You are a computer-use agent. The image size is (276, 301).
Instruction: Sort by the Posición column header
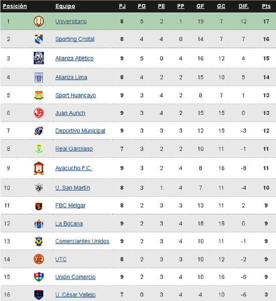tap(15, 6)
